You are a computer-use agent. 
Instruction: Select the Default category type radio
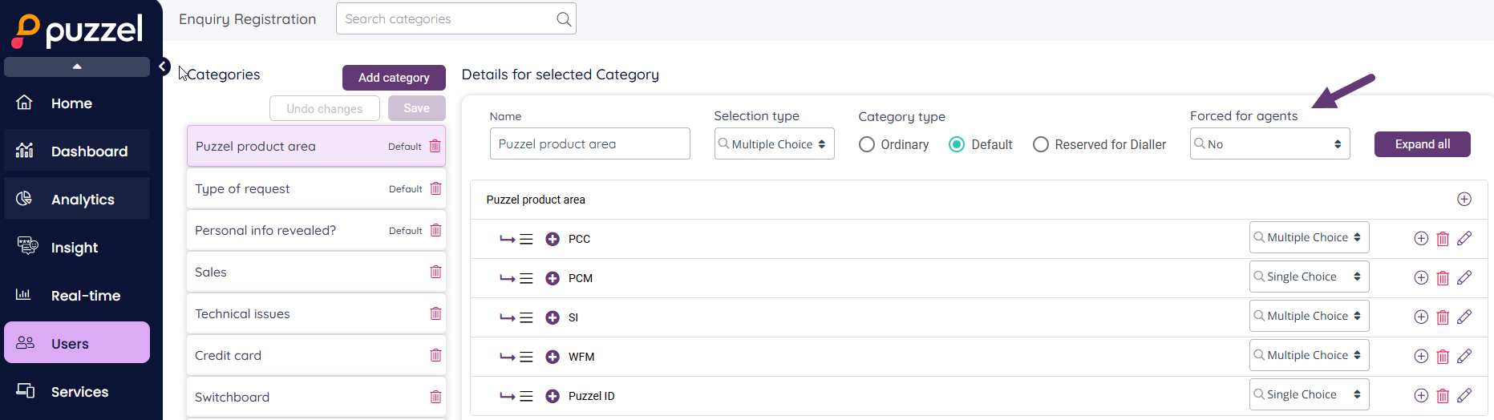pos(956,144)
